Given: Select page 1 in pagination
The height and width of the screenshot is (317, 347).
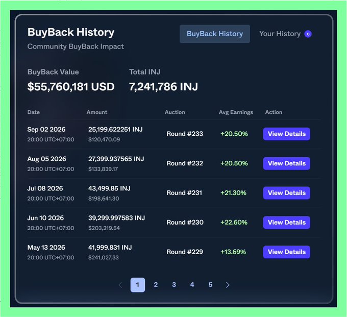Looking at the screenshot, I should [x=138, y=285].
